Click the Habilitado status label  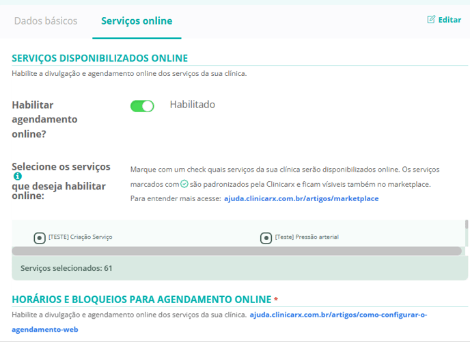point(192,105)
